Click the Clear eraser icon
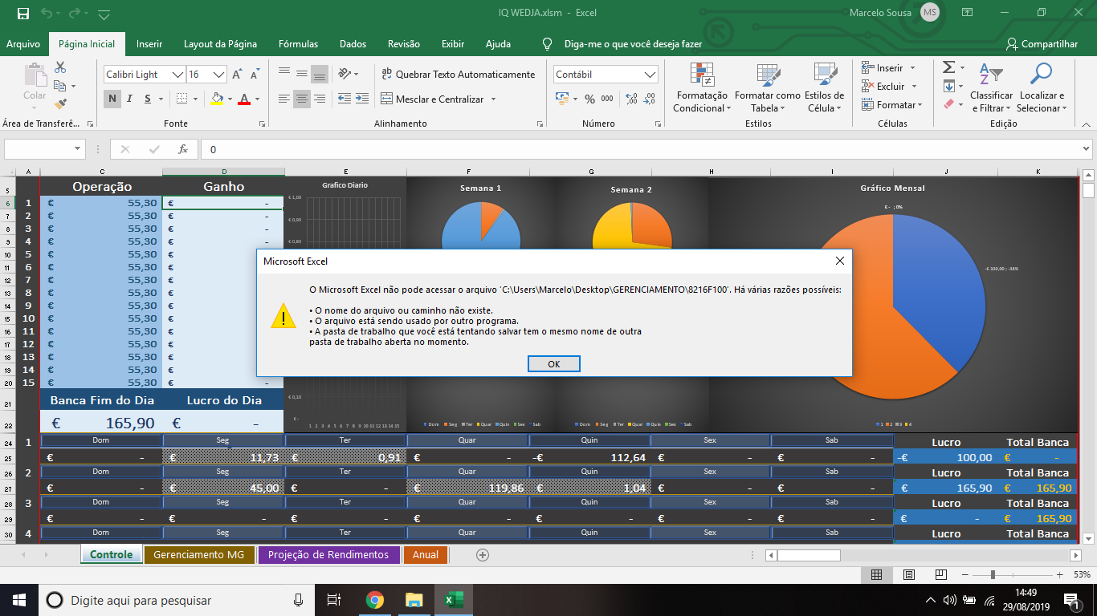This screenshot has height=616, width=1097. pos(948,104)
